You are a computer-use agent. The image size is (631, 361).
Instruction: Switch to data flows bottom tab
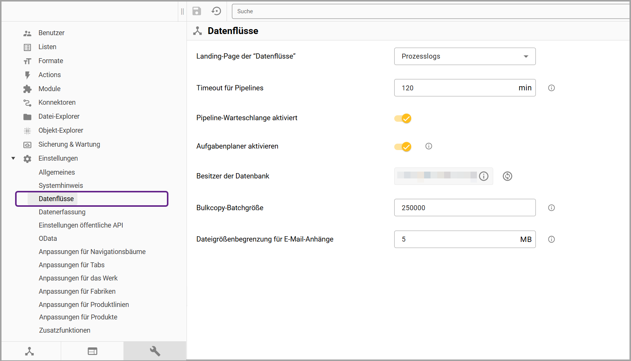29,351
